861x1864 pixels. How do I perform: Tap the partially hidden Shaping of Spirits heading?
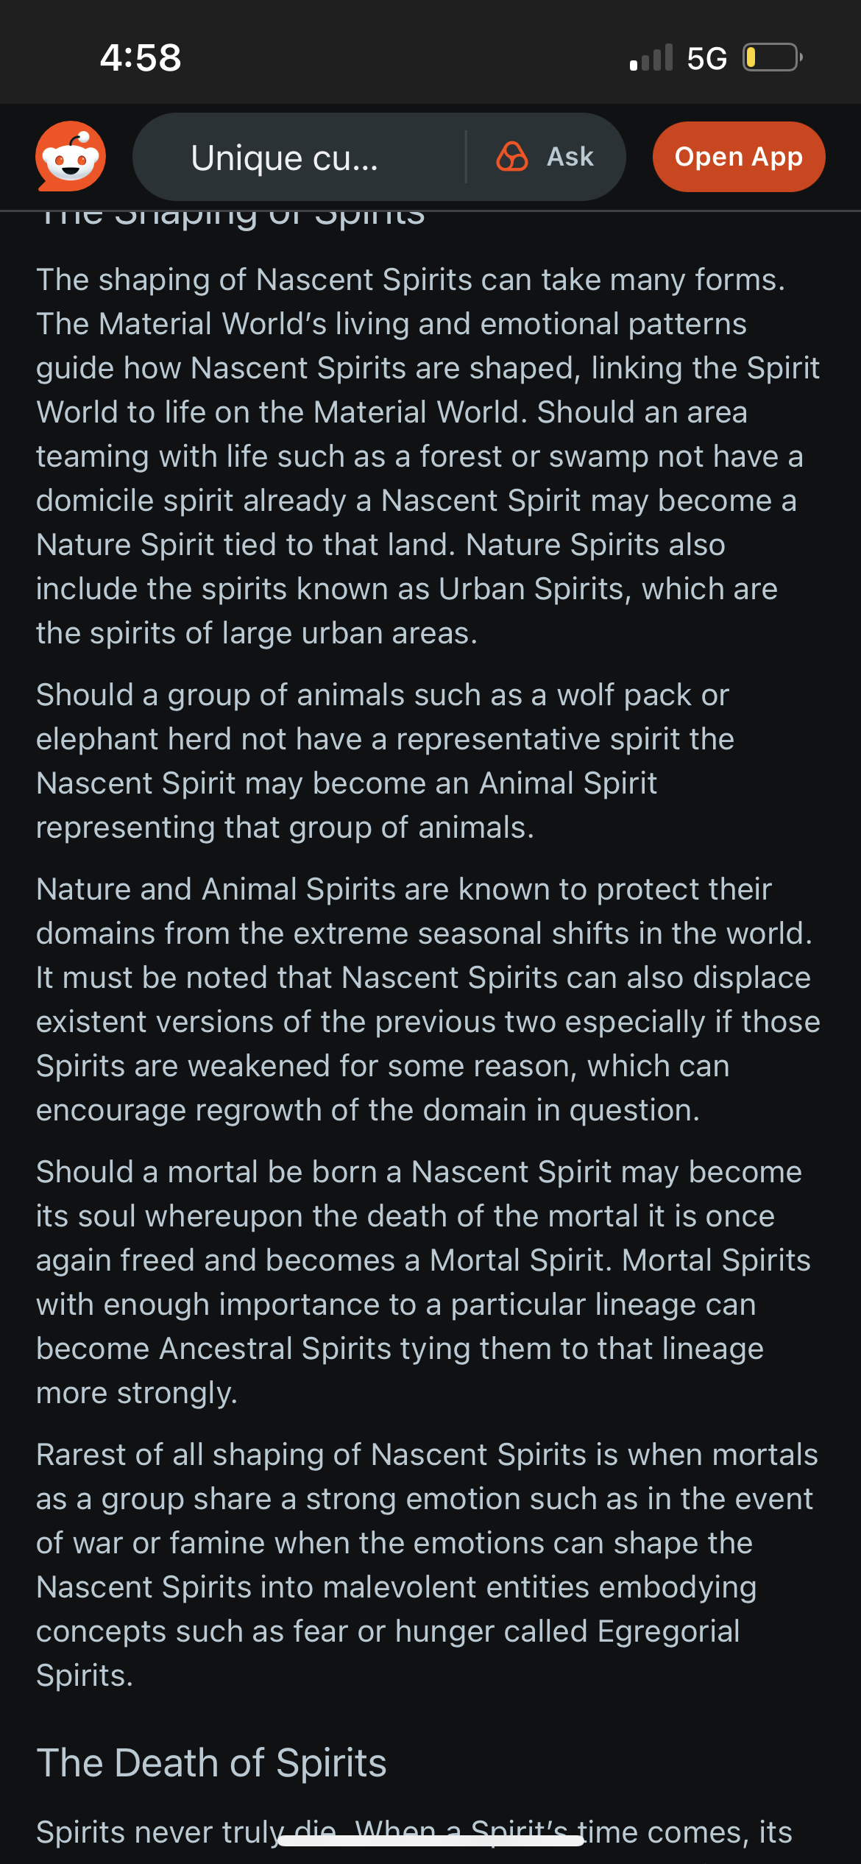(x=231, y=218)
